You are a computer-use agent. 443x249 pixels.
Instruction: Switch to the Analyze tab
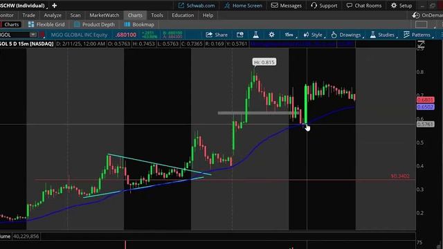(53, 15)
